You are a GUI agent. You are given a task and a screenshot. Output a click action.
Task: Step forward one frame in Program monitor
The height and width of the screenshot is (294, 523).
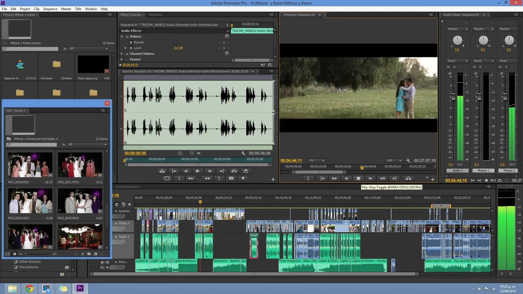click(370, 178)
